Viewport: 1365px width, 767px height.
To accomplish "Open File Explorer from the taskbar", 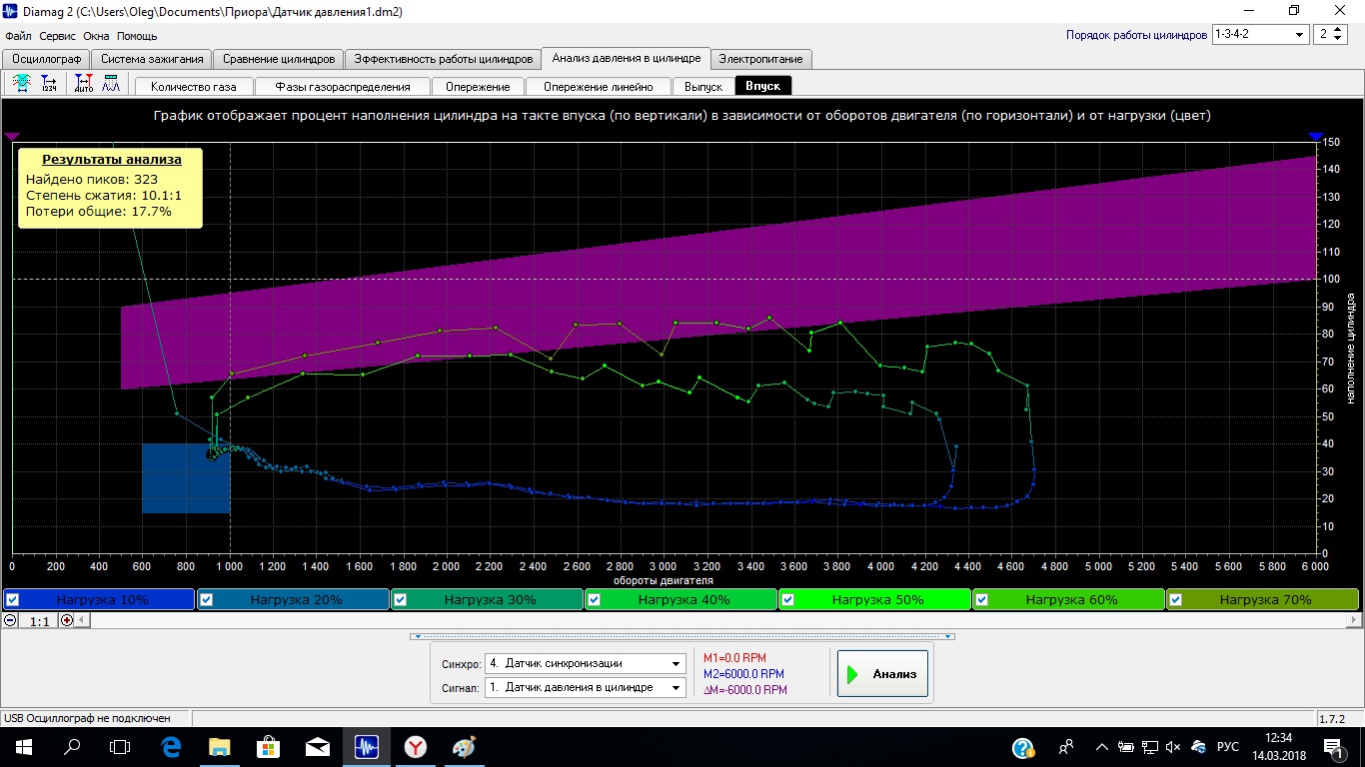I will tap(220, 747).
